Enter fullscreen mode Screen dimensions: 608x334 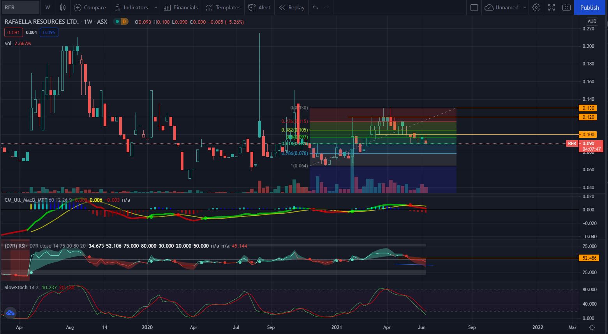click(x=552, y=7)
